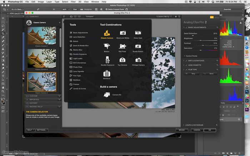
Task: Choose Light Leaks from Tools list
Action: pyautogui.click(x=76, y=58)
